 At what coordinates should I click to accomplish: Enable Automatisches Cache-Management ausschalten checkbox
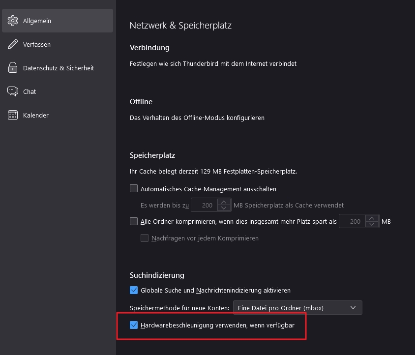pos(134,188)
